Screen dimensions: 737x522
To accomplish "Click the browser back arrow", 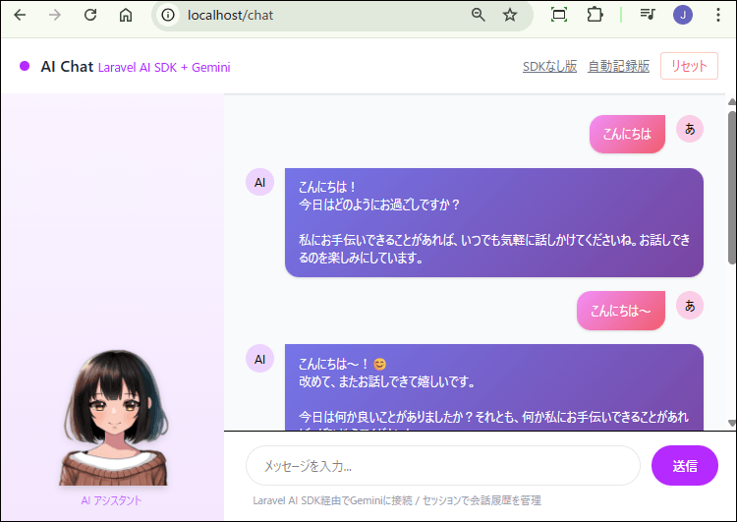I will tap(20, 15).
